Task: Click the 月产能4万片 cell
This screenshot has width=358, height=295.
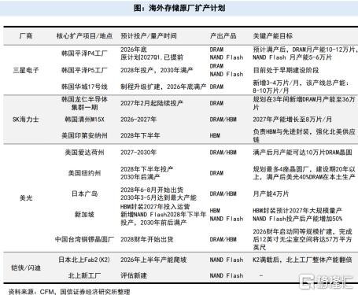Action: [271, 194]
